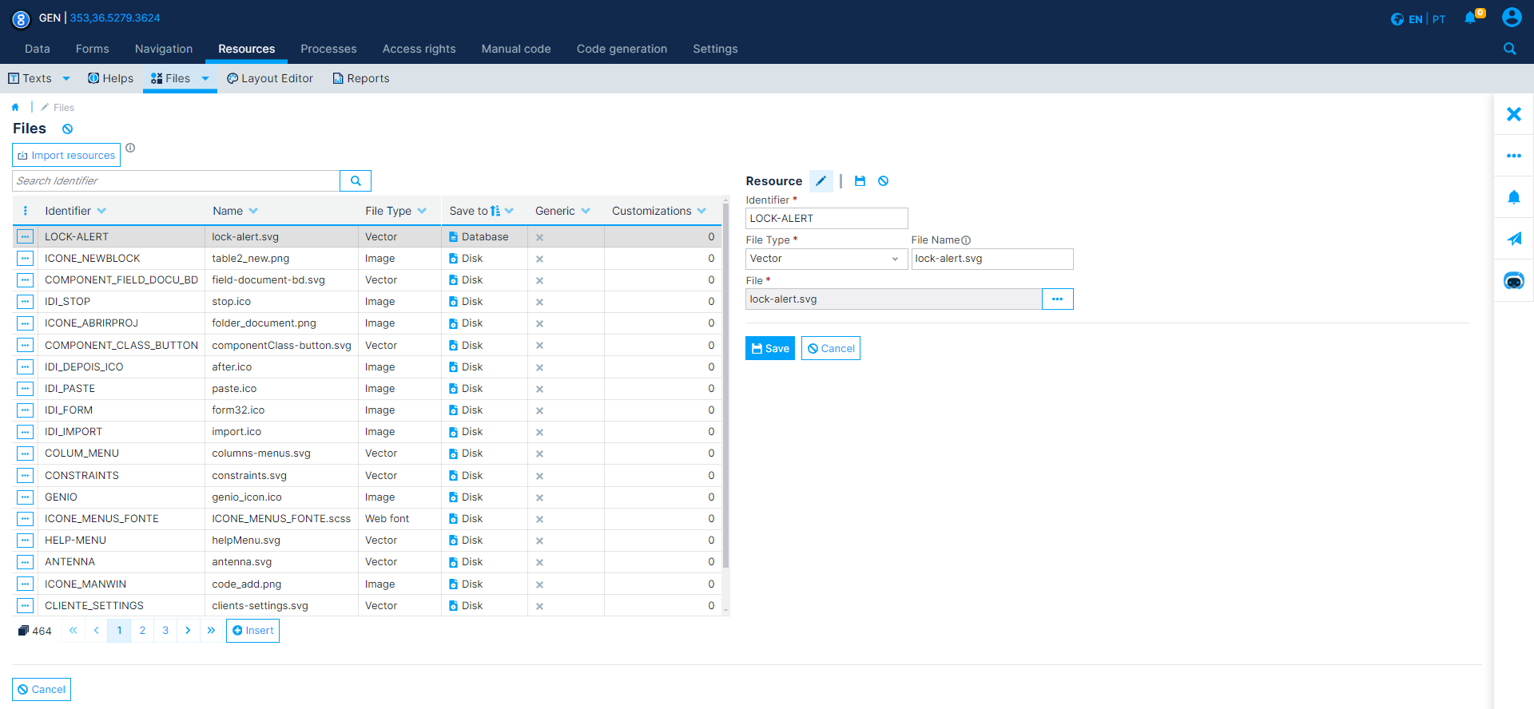Switch language to PT
The width and height of the screenshot is (1534, 709).
coord(1439,19)
